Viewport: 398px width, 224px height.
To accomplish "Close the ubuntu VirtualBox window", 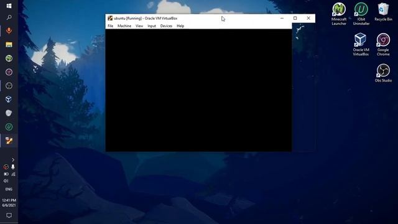I will 308,18.
